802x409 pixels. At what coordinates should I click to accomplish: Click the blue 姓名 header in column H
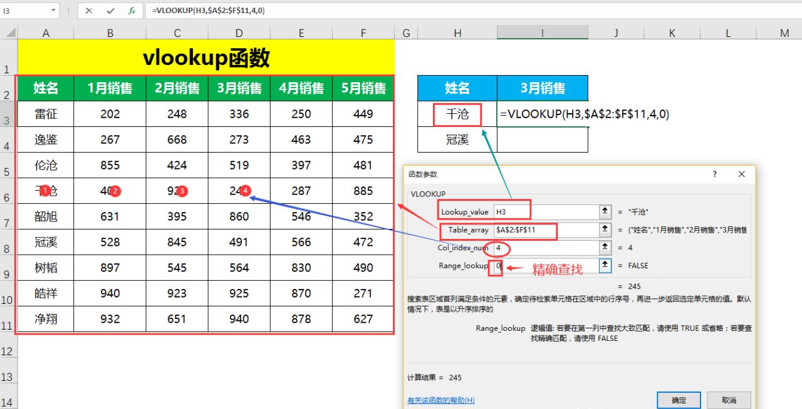click(x=457, y=89)
